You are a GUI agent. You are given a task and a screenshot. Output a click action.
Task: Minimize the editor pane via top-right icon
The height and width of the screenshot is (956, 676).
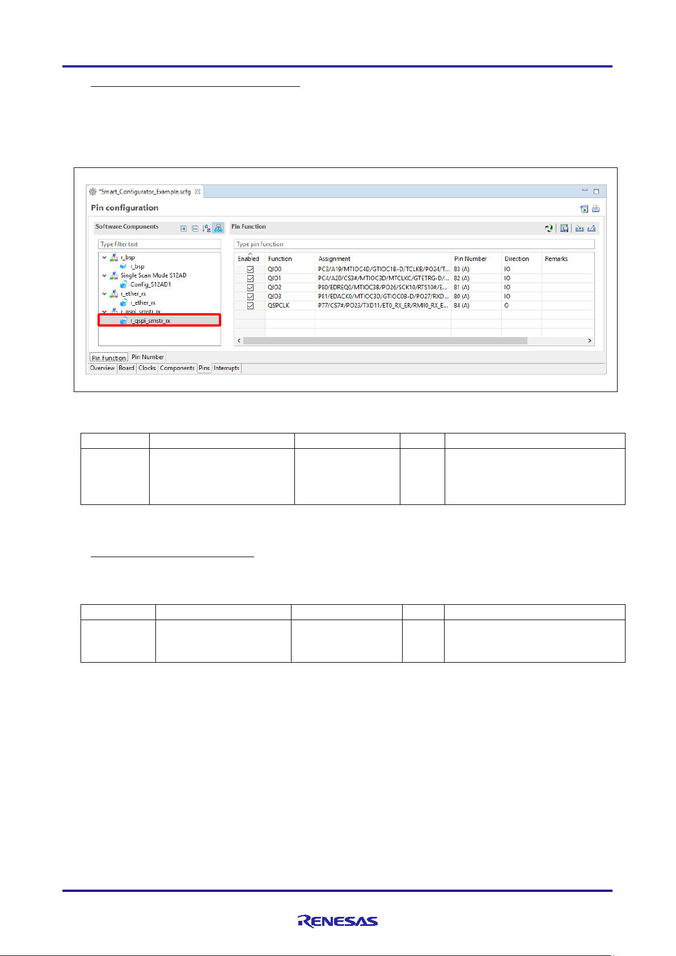585,191
